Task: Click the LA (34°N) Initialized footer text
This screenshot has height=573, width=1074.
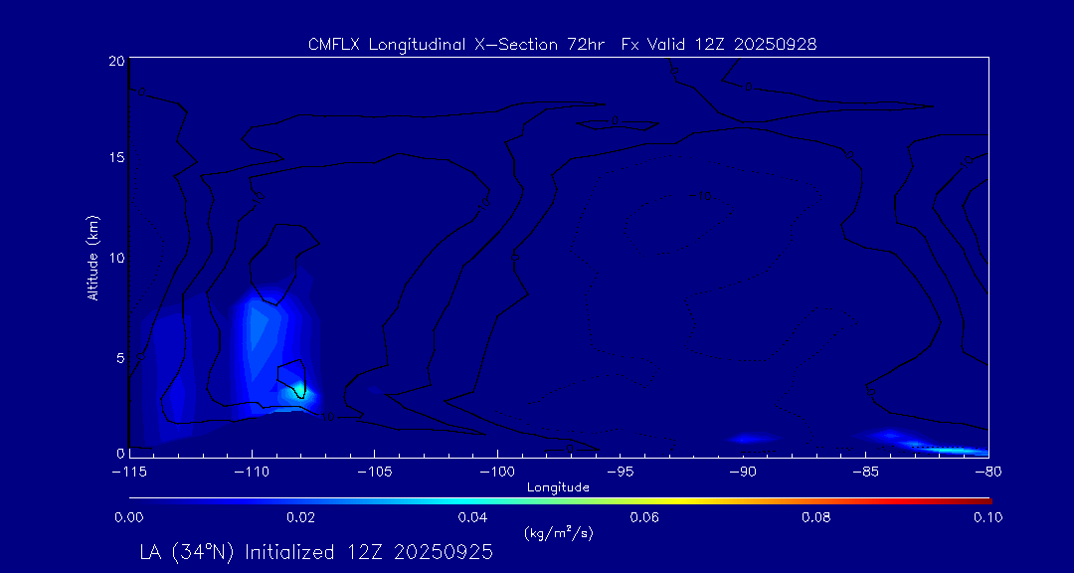Action: [316, 552]
